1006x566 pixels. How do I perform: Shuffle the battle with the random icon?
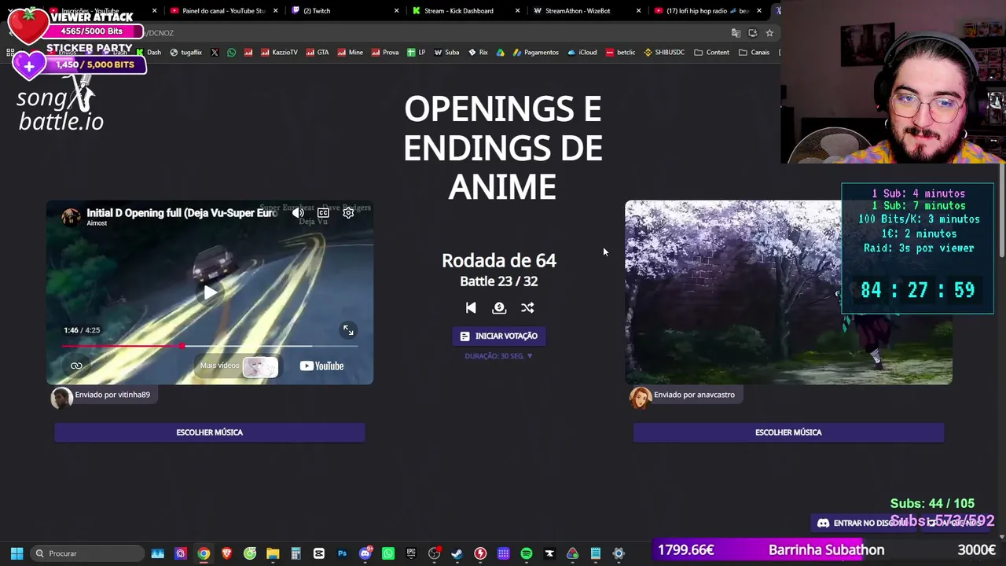[527, 308]
